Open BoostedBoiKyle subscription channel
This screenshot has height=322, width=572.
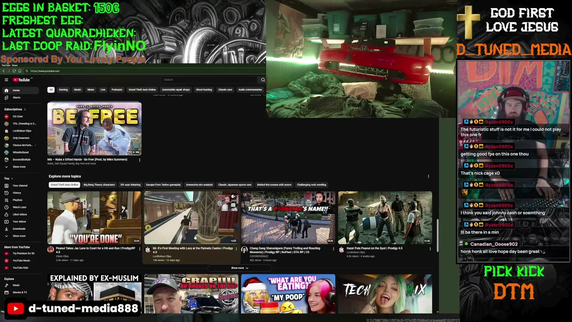[22, 159]
